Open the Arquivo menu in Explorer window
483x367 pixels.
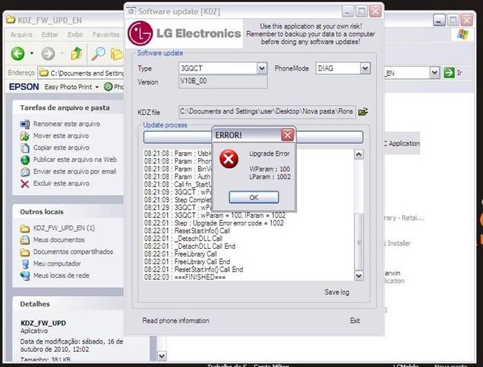click(21, 35)
